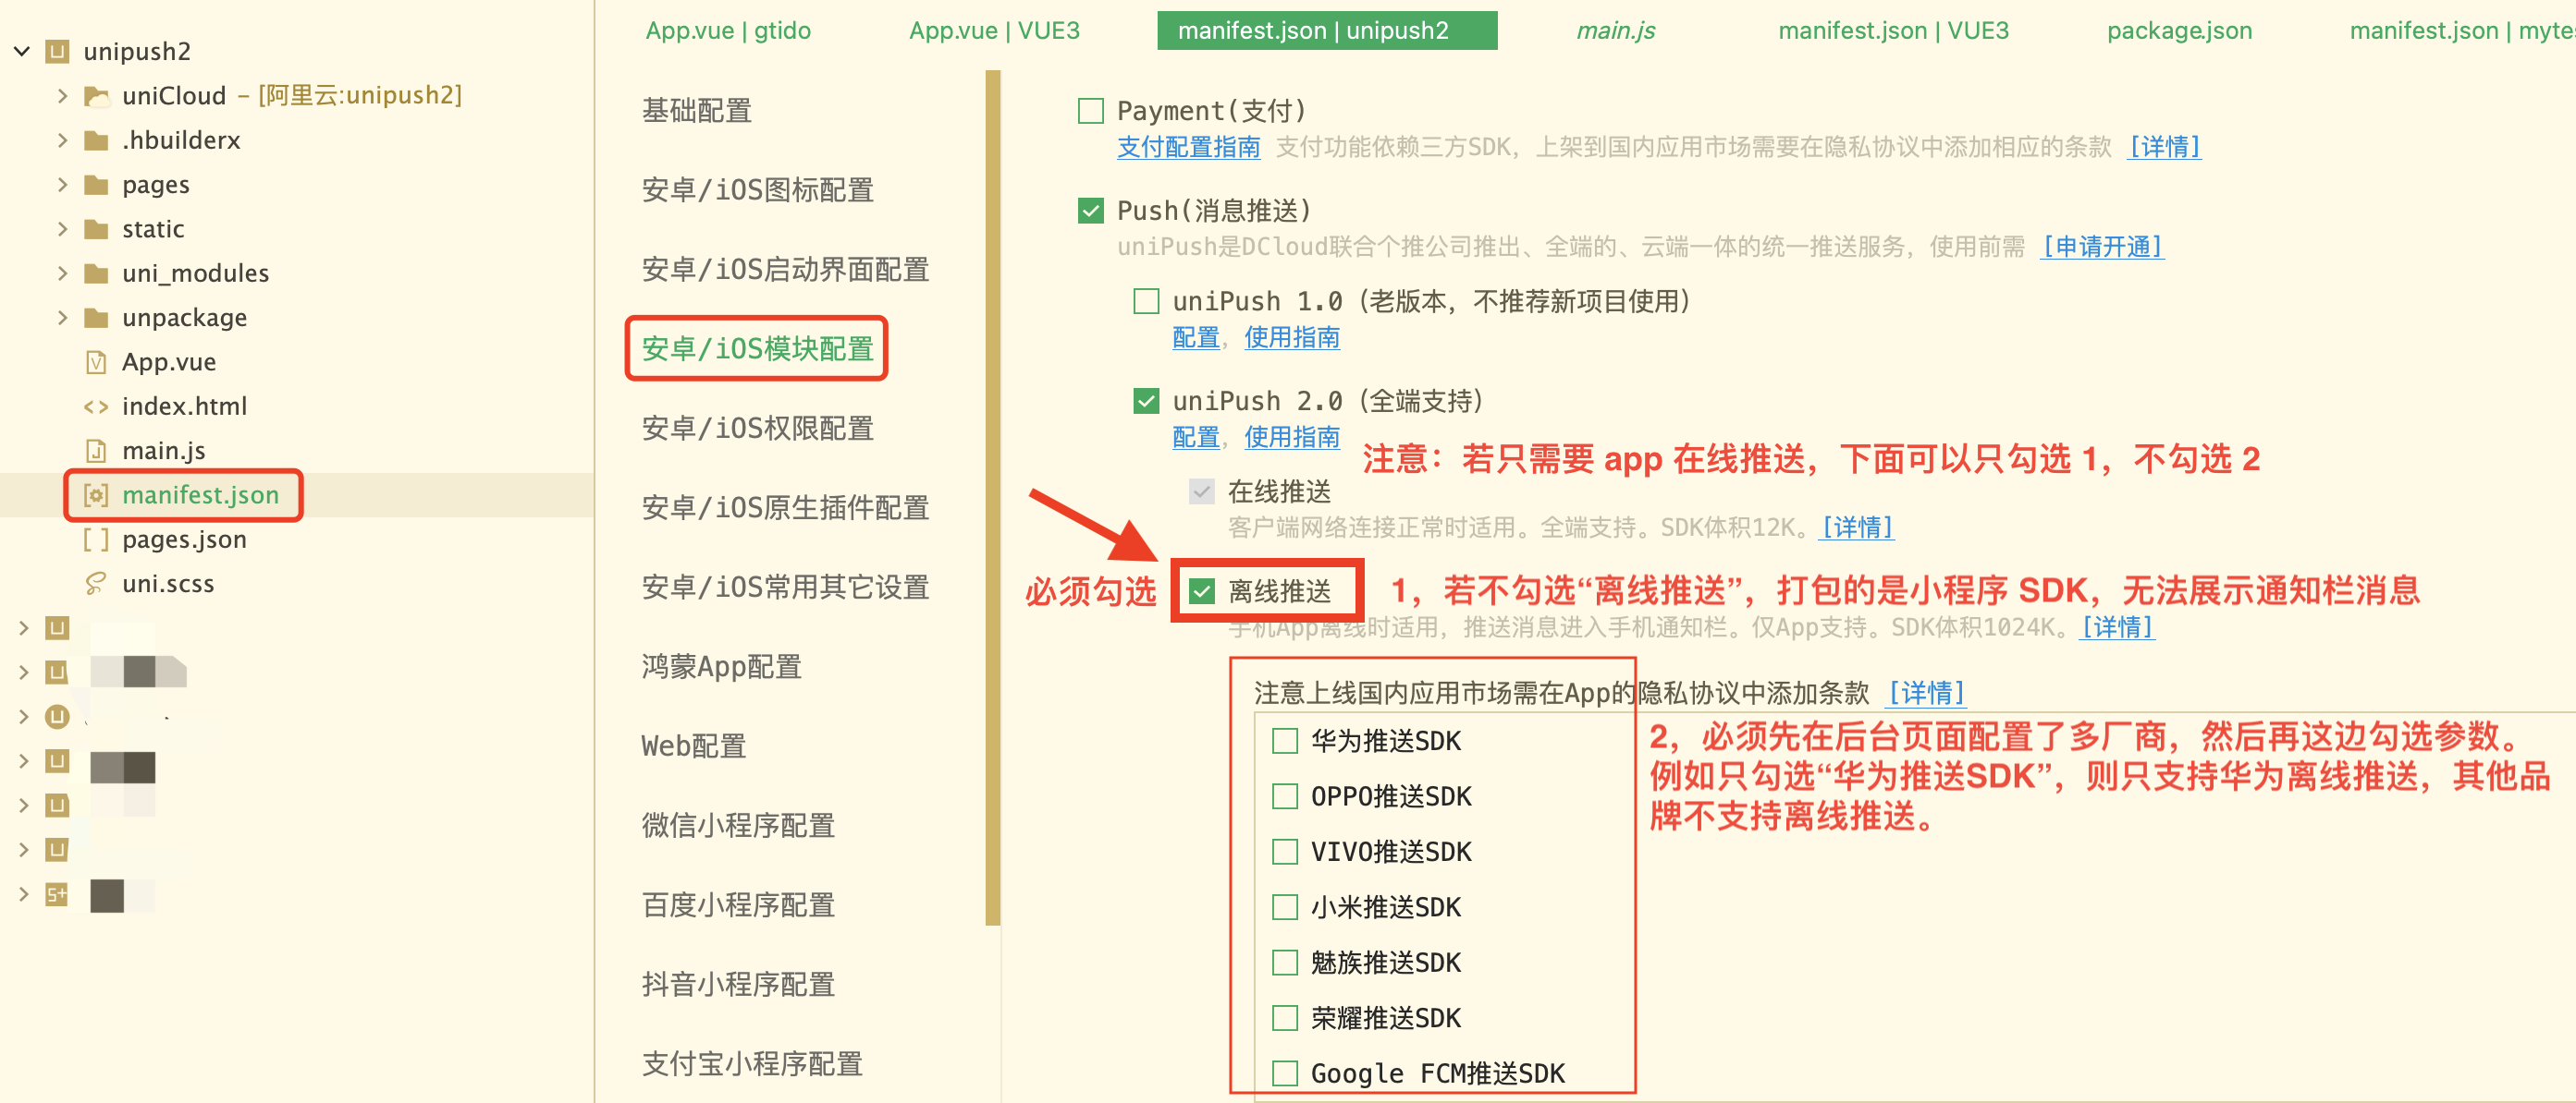Expand the uni_modules folder
The width and height of the screenshot is (2576, 1103).
62,273
